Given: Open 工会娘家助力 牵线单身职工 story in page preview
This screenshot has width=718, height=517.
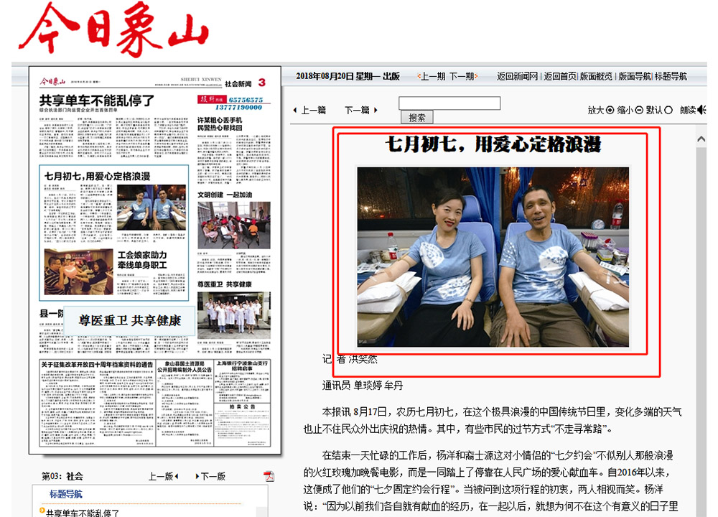Looking at the screenshot, I should pos(142,260).
